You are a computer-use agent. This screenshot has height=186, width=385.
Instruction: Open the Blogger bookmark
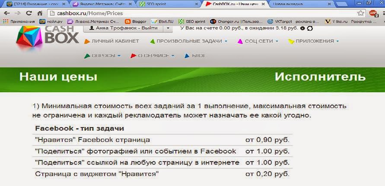point(136,22)
